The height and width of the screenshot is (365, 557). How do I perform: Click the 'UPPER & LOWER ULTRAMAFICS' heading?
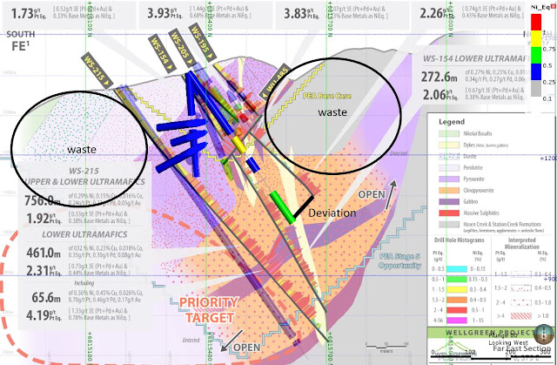coord(84,181)
